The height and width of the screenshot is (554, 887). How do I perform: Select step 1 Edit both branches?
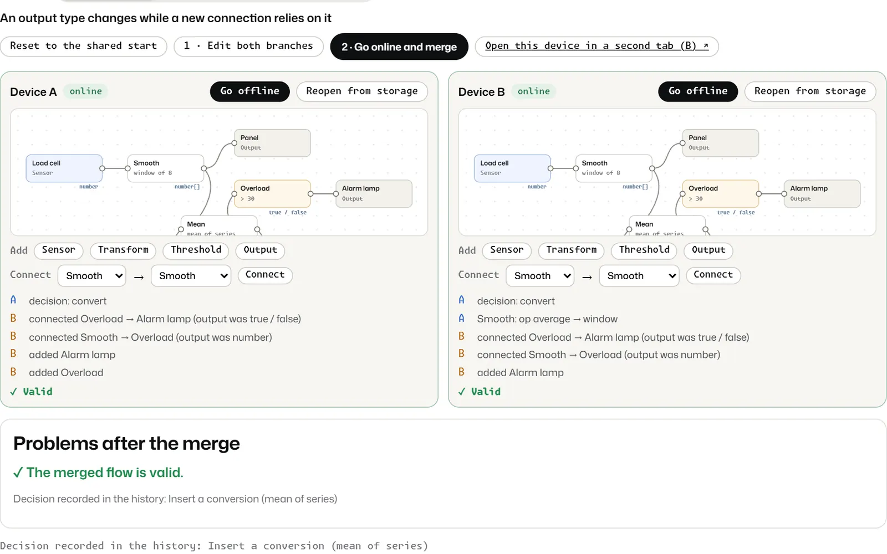(x=248, y=46)
